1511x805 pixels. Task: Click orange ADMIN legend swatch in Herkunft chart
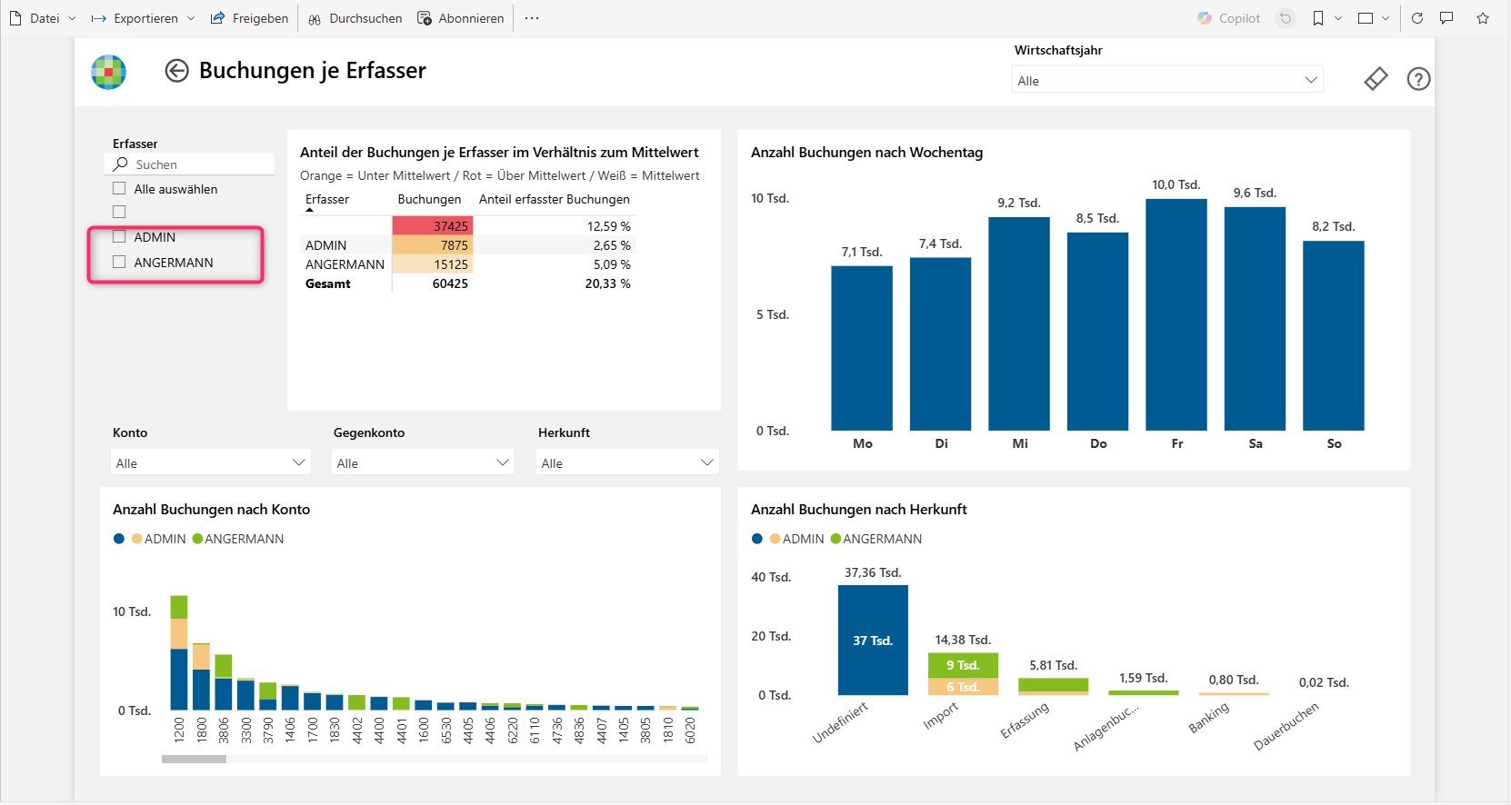[775, 539]
